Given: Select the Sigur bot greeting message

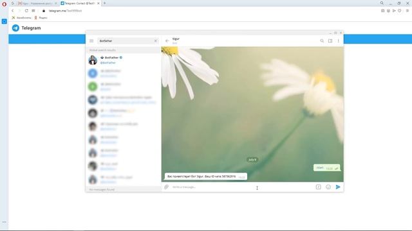Looking at the screenshot, I should click(206, 176).
